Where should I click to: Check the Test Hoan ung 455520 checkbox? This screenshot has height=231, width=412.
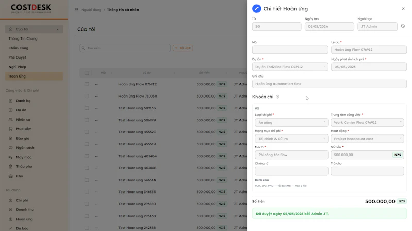[x=87, y=132]
